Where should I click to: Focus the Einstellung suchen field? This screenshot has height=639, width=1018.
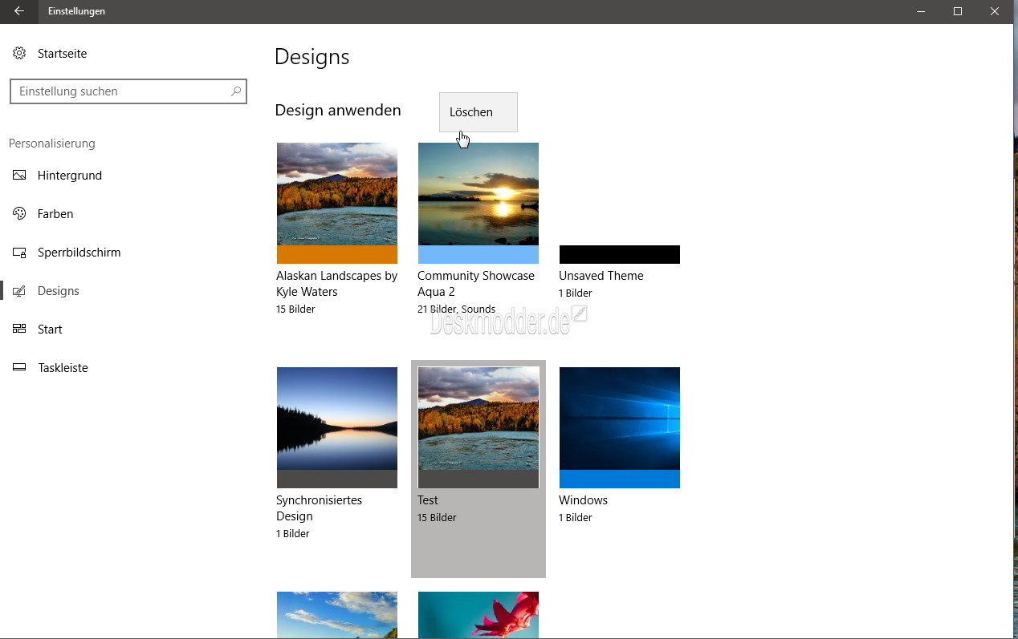[x=128, y=91]
